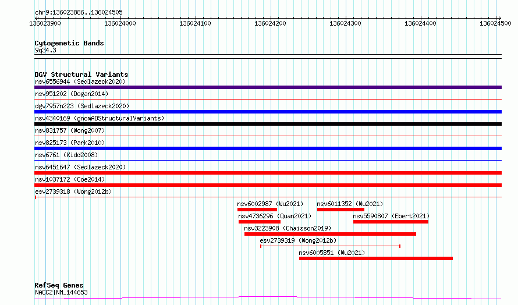Click the RefSeq Genes track heading

(59, 285)
